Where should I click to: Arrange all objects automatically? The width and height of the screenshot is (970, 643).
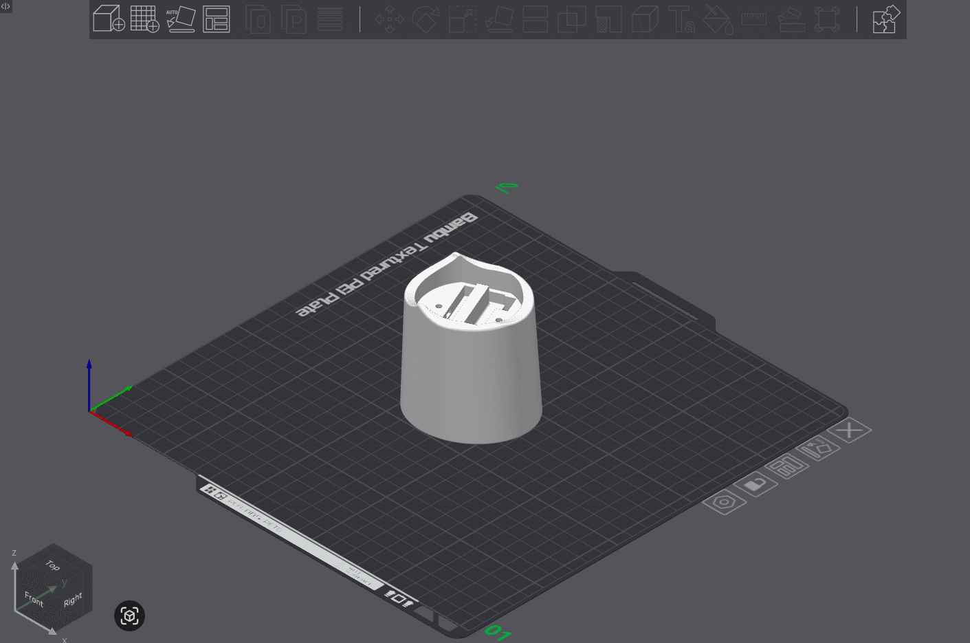(x=216, y=19)
